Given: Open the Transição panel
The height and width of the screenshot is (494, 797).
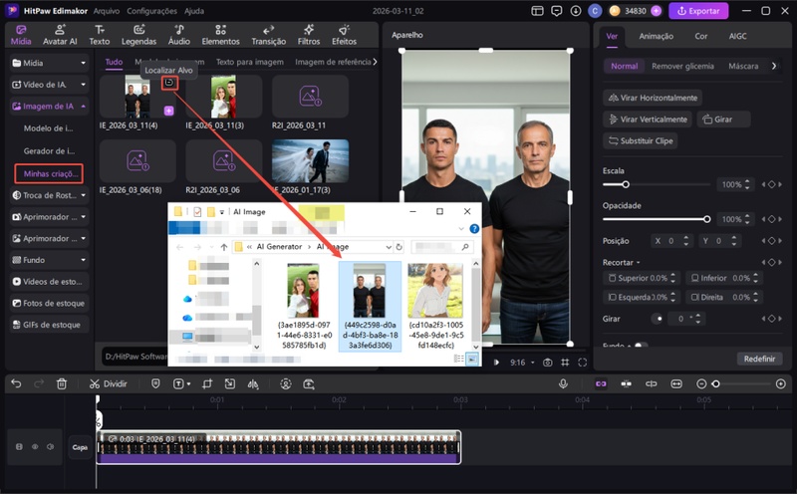Looking at the screenshot, I should [x=268, y=35].
